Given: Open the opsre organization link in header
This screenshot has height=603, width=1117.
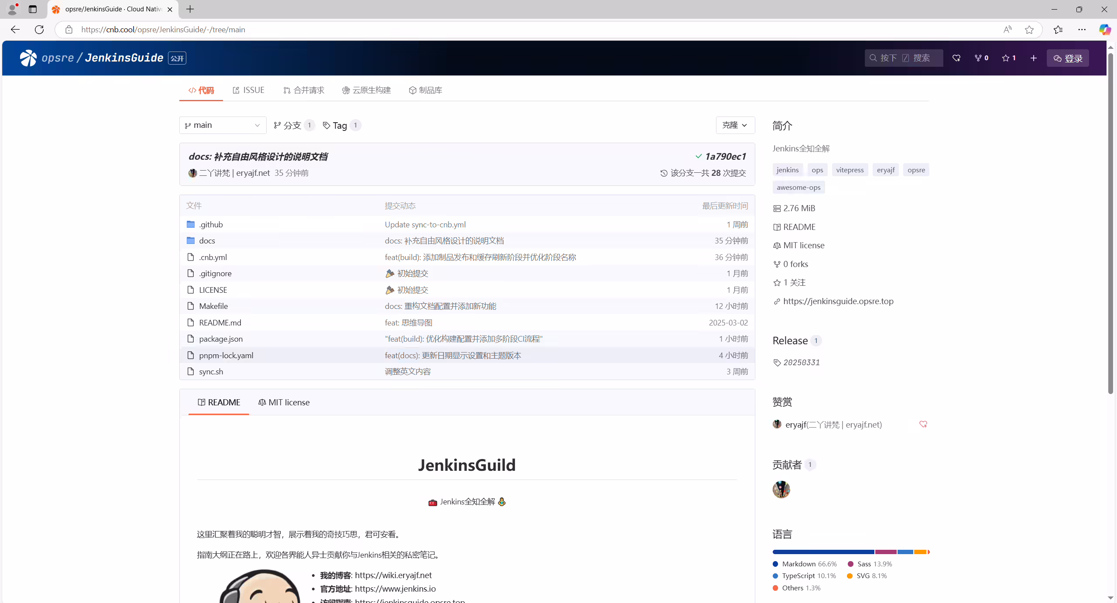Looking at the screenshot, I should point(58,58).
